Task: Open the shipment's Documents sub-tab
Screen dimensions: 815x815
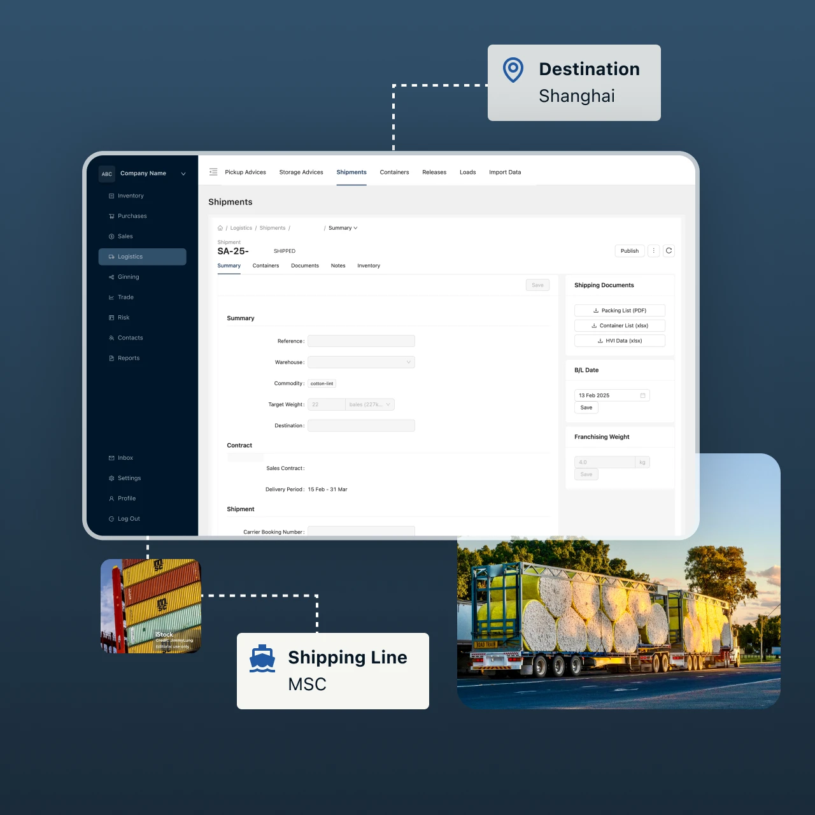Action: (x=305, y=266)
